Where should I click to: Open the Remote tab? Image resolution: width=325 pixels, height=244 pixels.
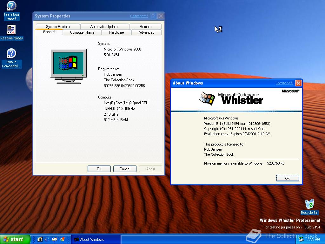tap(145, 27)
